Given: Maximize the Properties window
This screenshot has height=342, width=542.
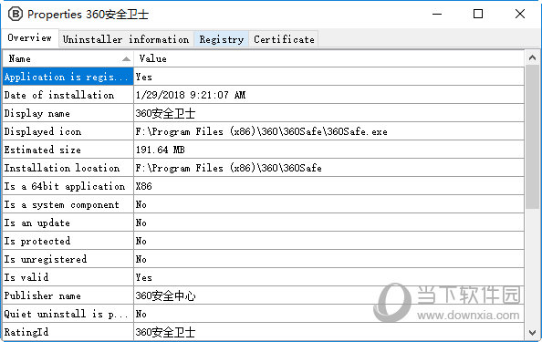Looking at the screenshot, I should coord(478,15).
